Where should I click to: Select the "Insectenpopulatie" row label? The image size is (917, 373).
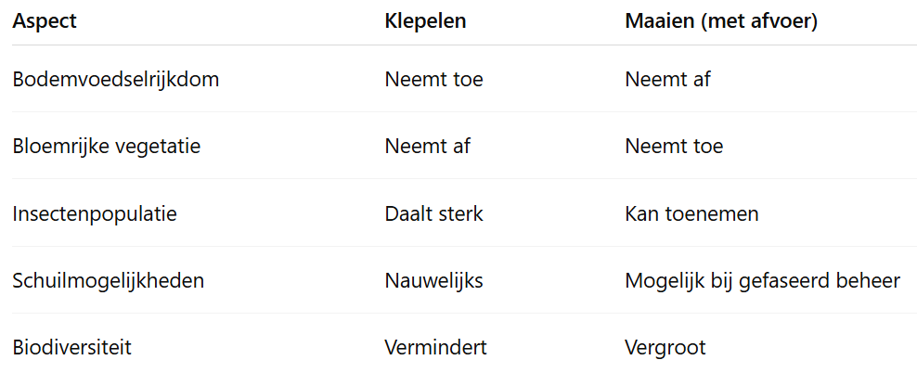coord(95,213)
